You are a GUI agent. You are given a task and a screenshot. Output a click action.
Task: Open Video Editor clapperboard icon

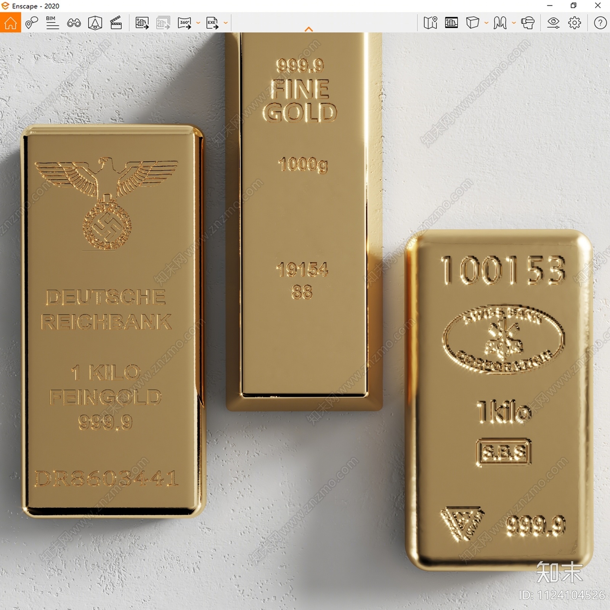[x=116, y=23]
